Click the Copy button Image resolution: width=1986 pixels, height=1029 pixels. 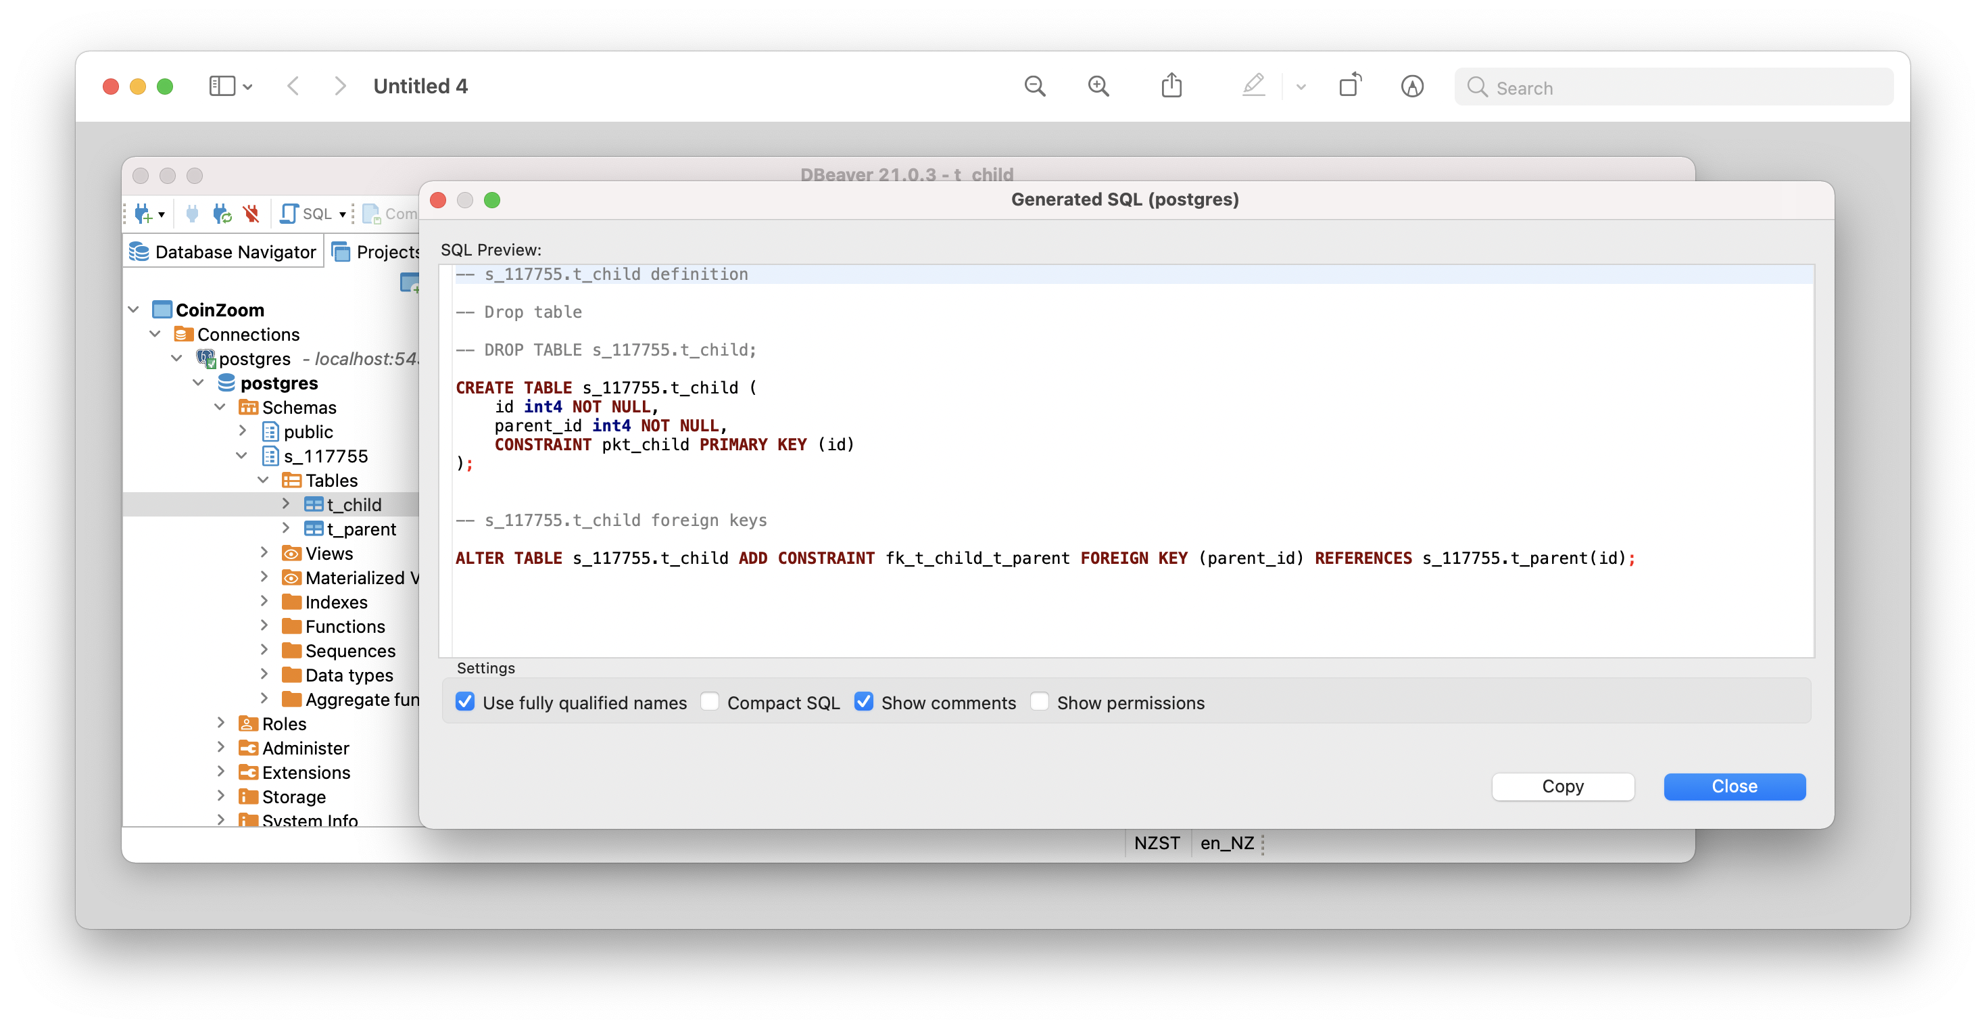pos(1563,786)
